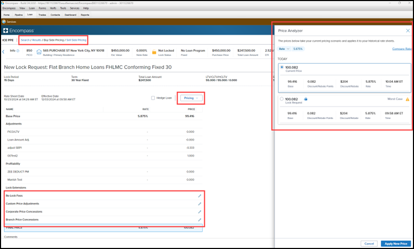Click the Worst Case warning triangle icon
This screenshot has height=249, width=414.
408,99
